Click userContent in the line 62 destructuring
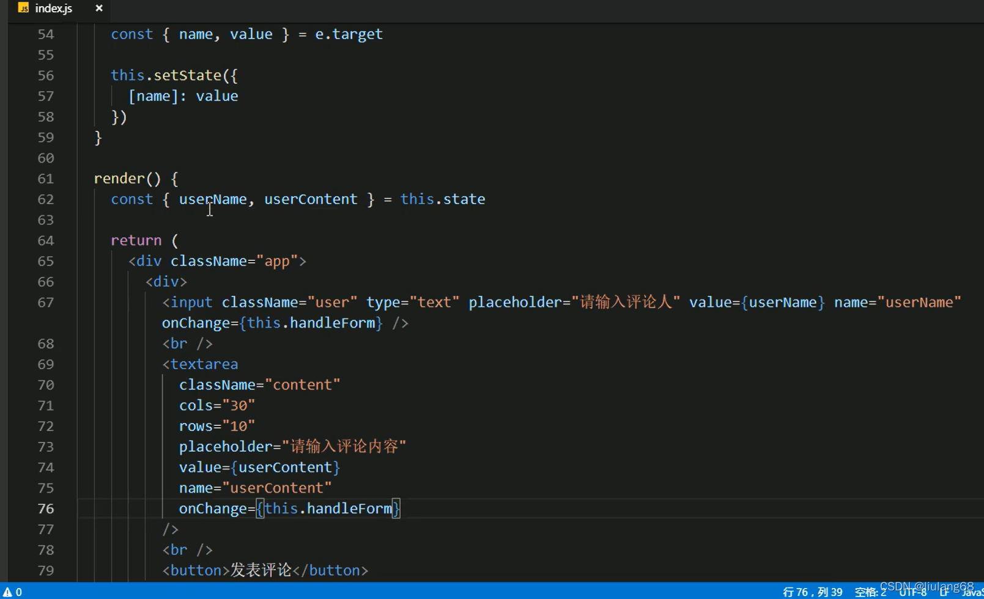Viewport: 984px width, 599px height. pyautogui.click(x=311, y=199)
